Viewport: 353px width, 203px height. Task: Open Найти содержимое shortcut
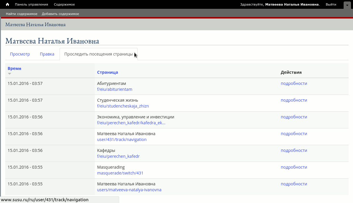(x=22, y=14)
